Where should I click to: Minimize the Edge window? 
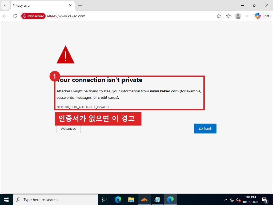coord(242,5)
